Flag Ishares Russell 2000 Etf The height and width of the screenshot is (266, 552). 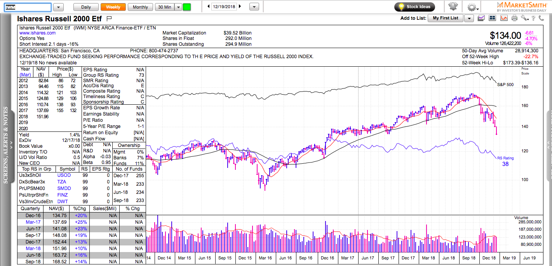(x=109, y=18)
